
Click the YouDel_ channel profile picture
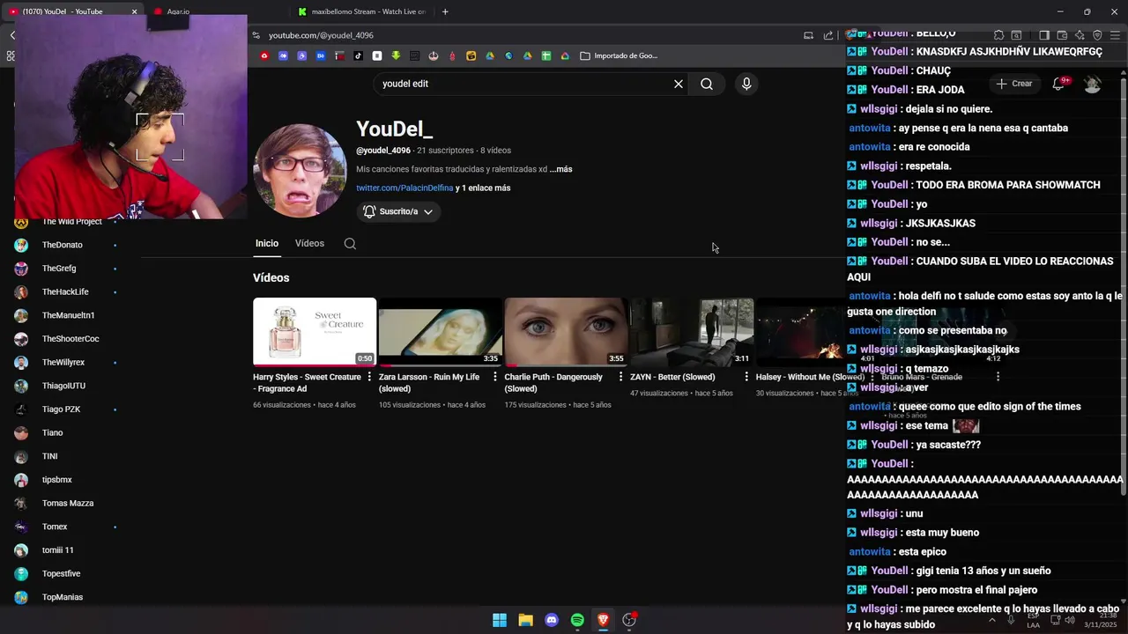300,170
